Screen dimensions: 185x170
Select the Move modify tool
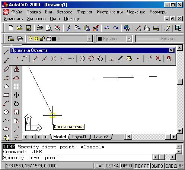[x=16, y=95]
